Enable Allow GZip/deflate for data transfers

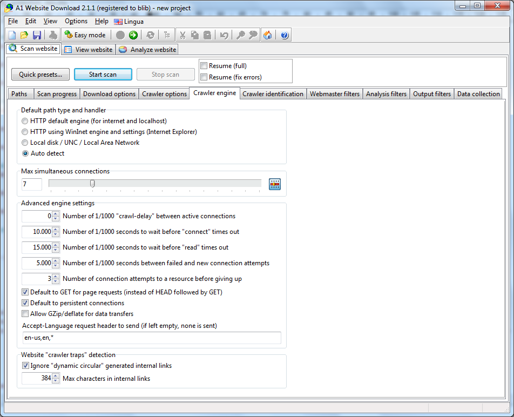pos(25,314)
